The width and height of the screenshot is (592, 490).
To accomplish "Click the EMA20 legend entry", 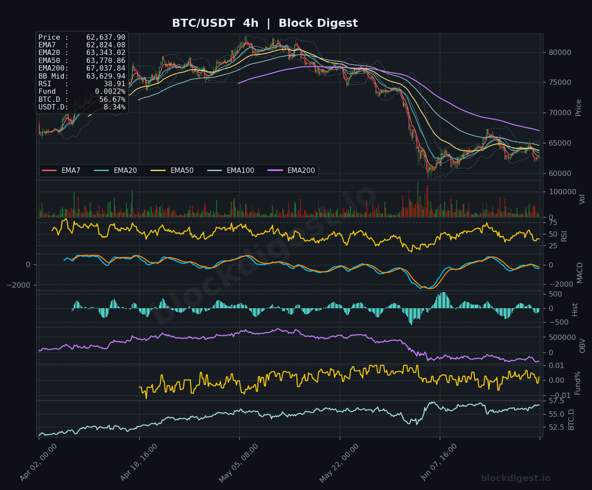I will [116, 171].
